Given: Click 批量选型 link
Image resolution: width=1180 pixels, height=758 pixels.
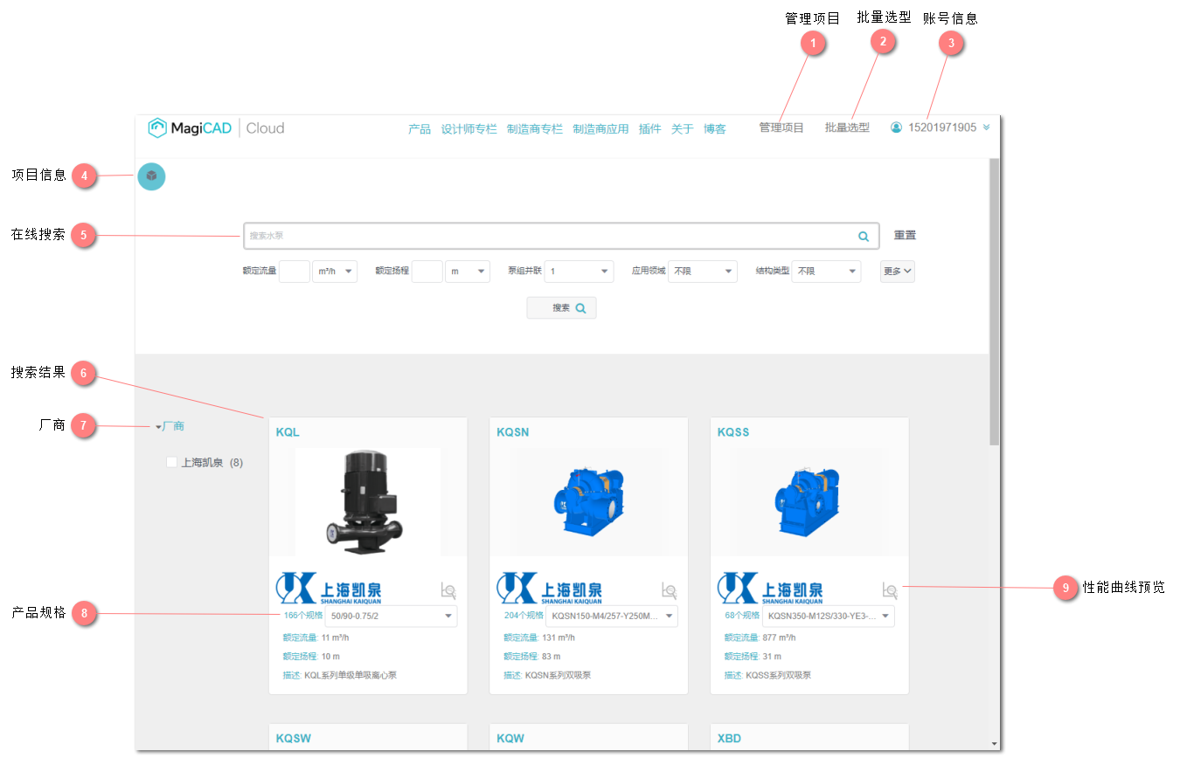Looking at the screenshot, I should tap(847, 127).
